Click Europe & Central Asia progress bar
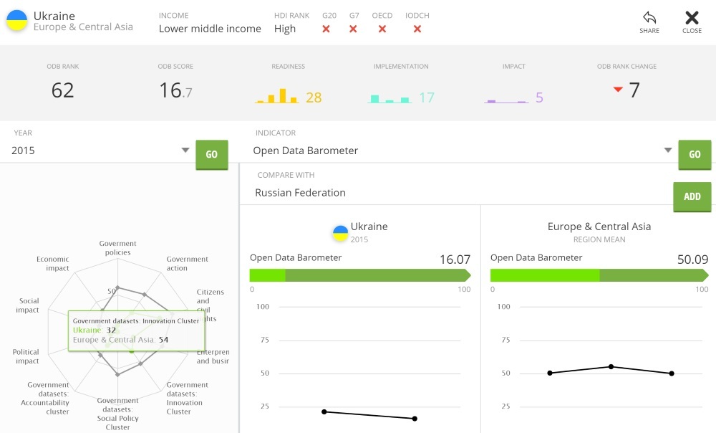The image size is (716, 433). (599, 275)
